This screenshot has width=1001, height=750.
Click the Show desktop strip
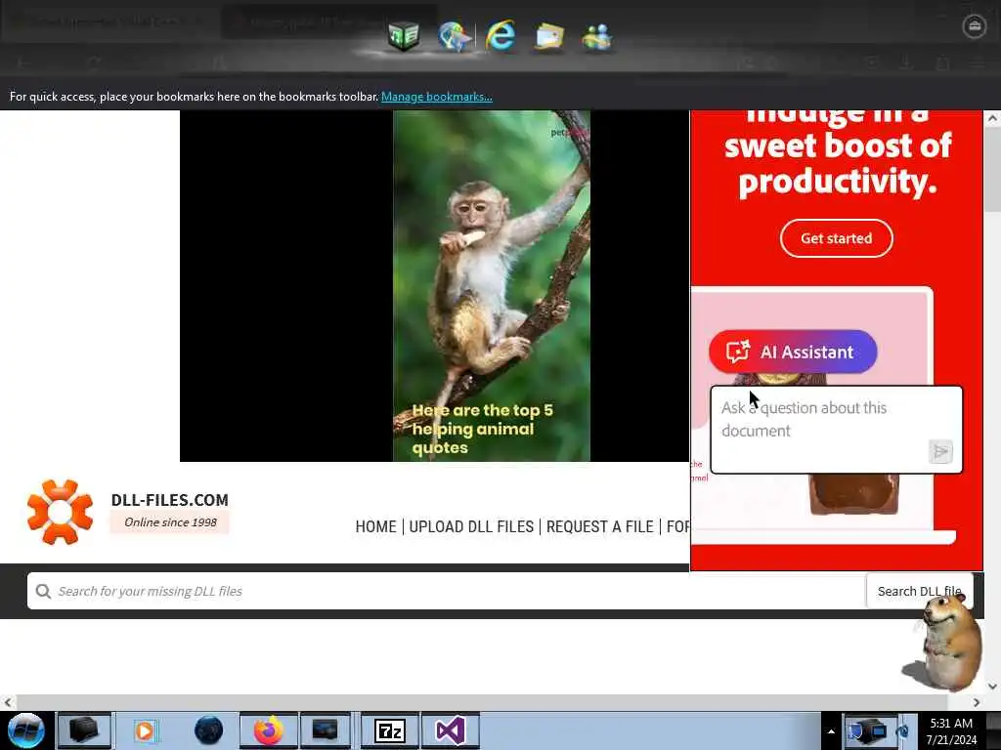coord(994,731)
